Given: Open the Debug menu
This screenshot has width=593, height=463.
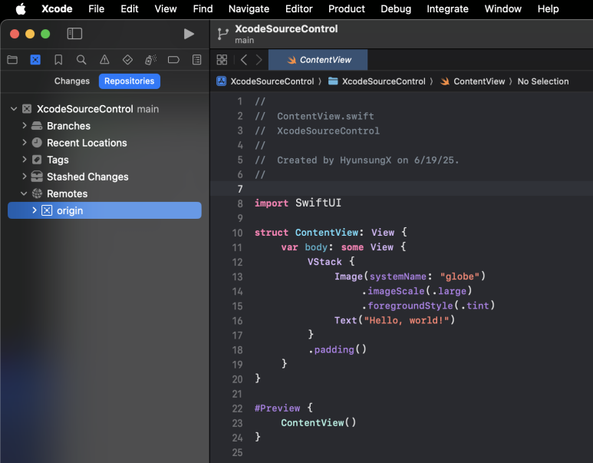Looking at the screenshot, I should (x=396, y=8).
